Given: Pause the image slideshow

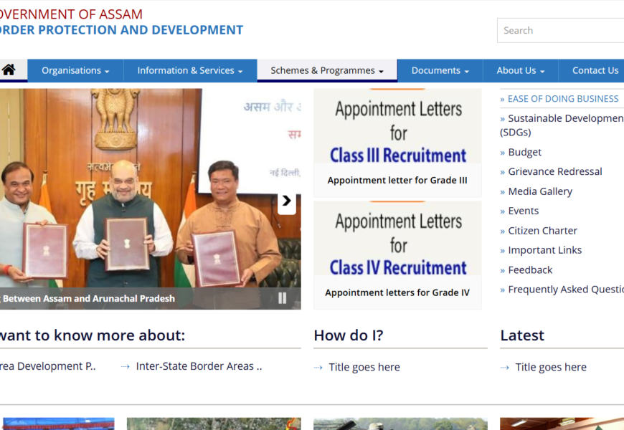Looking at the screenshot, I should click(282, 298).
